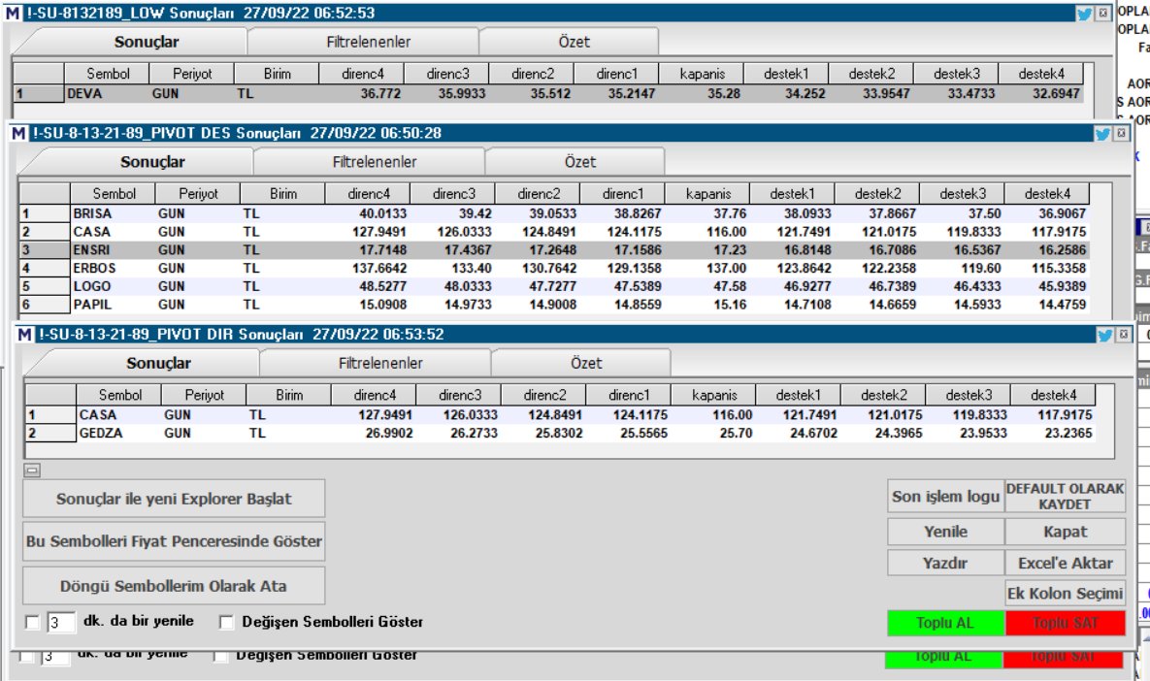The width and height of the screenshot is (1150, 681).
Task: Click the Kapat button
Action: (1065, 533)
